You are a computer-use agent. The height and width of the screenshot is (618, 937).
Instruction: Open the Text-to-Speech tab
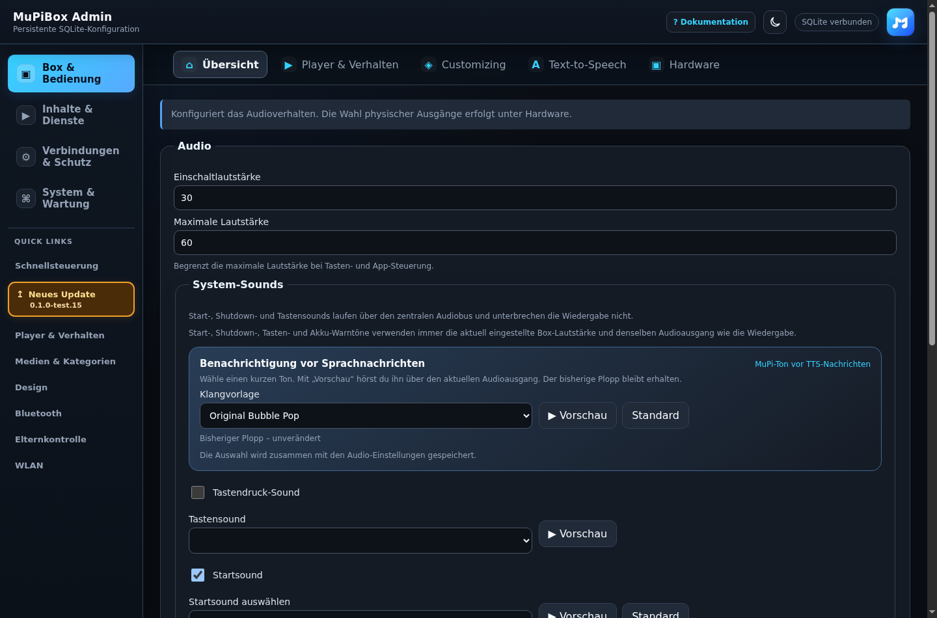coord(578,65)
